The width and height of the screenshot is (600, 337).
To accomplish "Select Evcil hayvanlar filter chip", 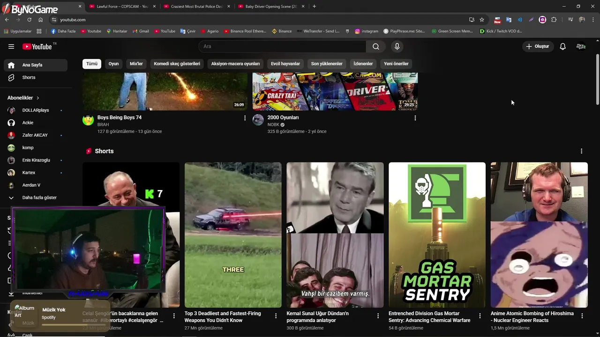I will click(x=285, y=64).
